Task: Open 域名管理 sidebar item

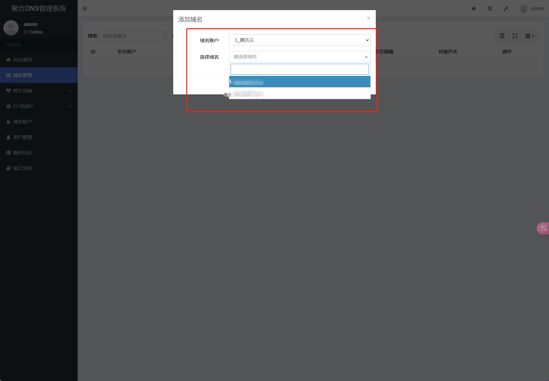Action: pos(39,75)
